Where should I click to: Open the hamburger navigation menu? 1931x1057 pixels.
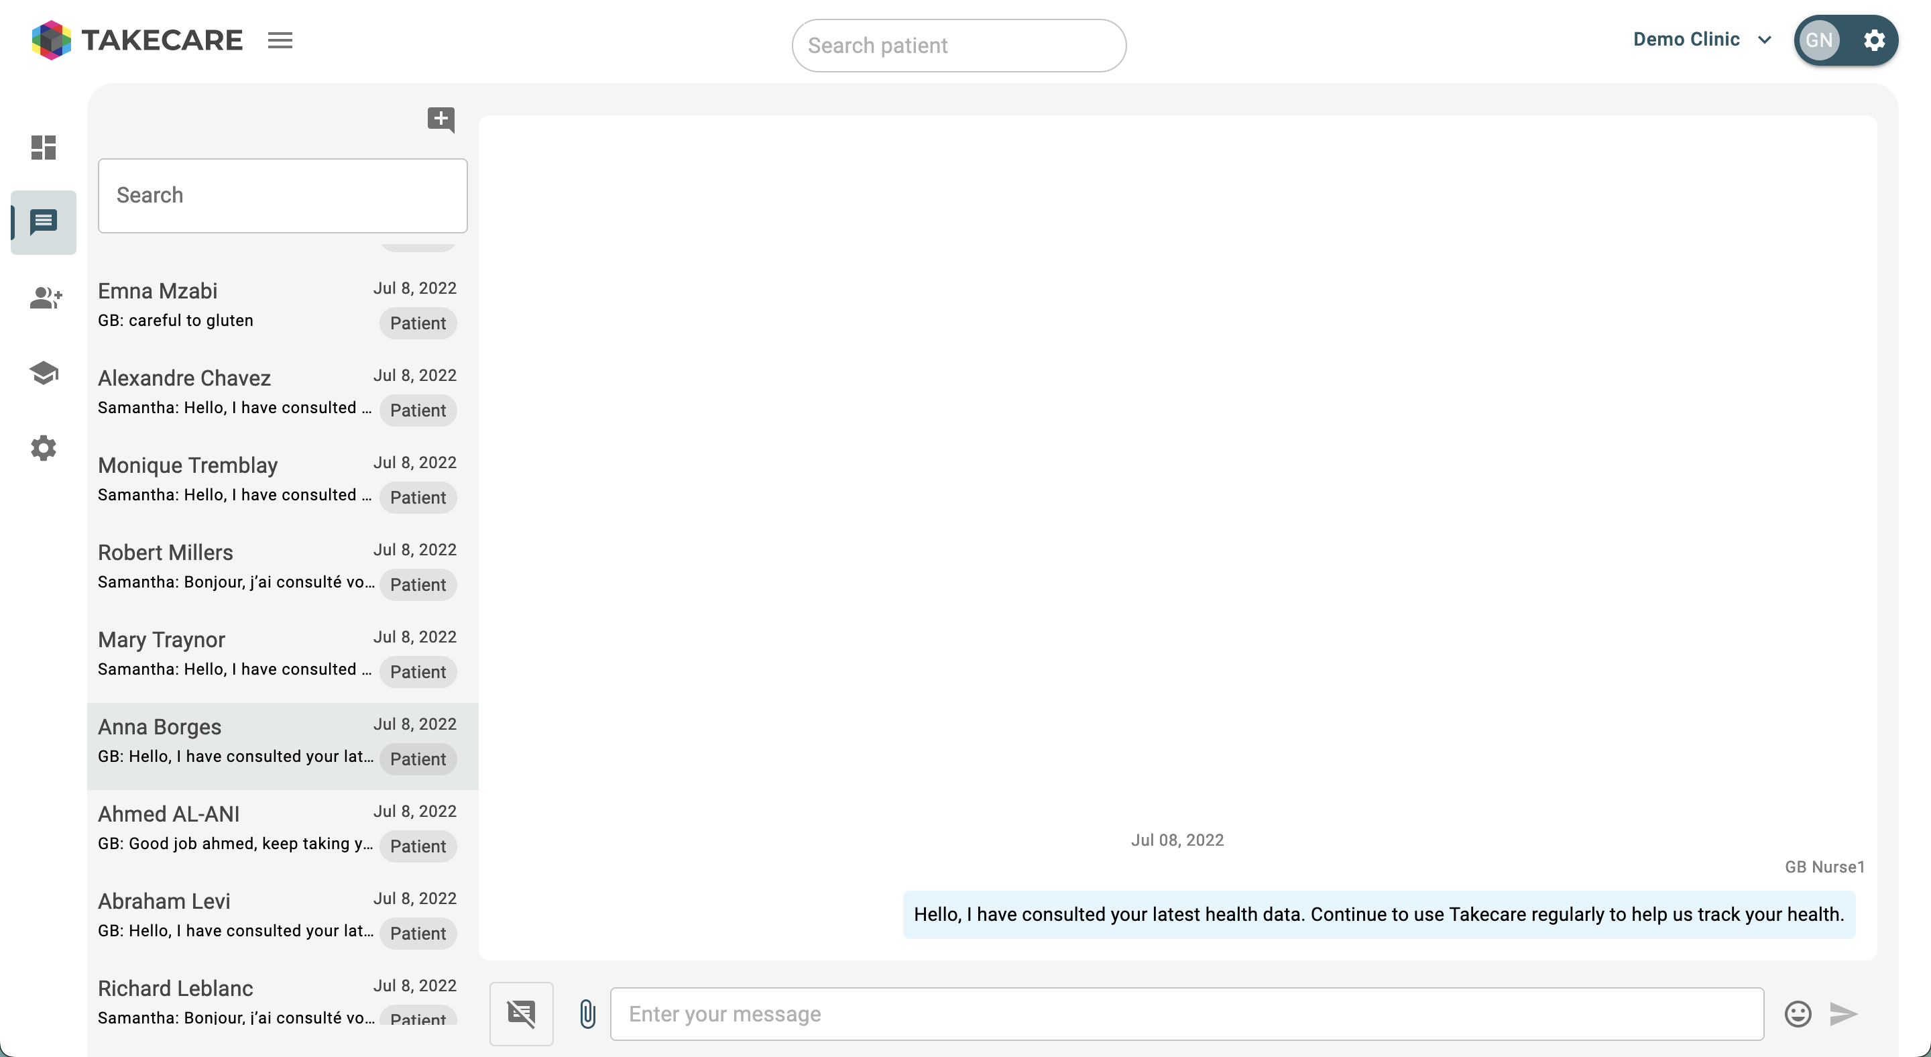280,40
